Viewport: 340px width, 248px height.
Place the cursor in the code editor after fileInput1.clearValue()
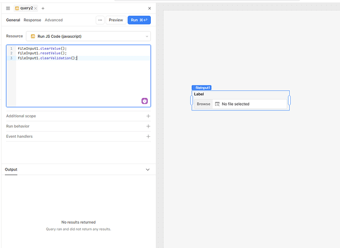[67, 49]
